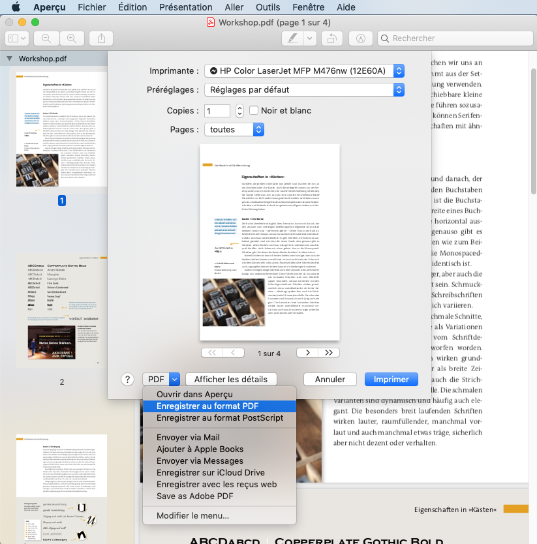Choose Enregistrer au format PostScript
537x544 pixels.
[219, 418]
